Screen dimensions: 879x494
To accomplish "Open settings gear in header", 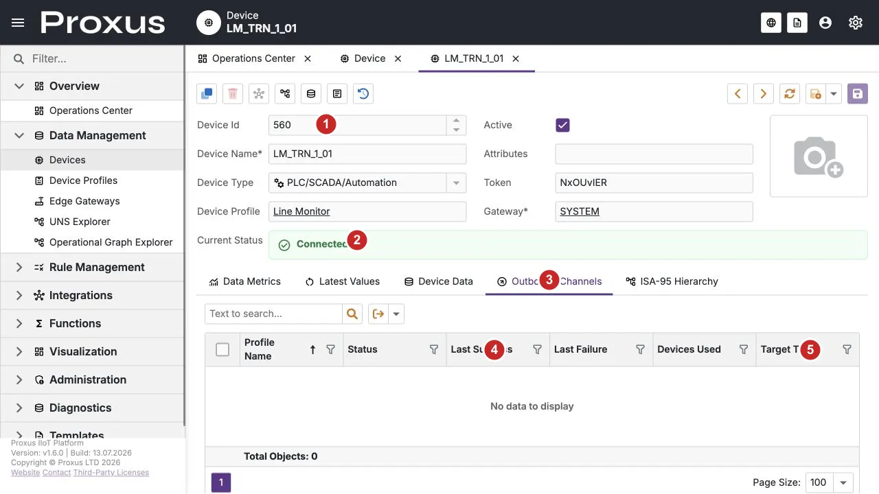I will 856,23.
